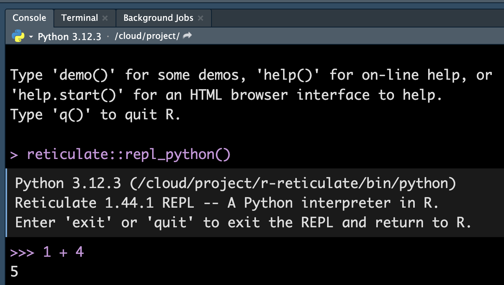The image size is (504, 285).
Task: Click the >>> Python prompt symbol
Action: tap(23, 252)
